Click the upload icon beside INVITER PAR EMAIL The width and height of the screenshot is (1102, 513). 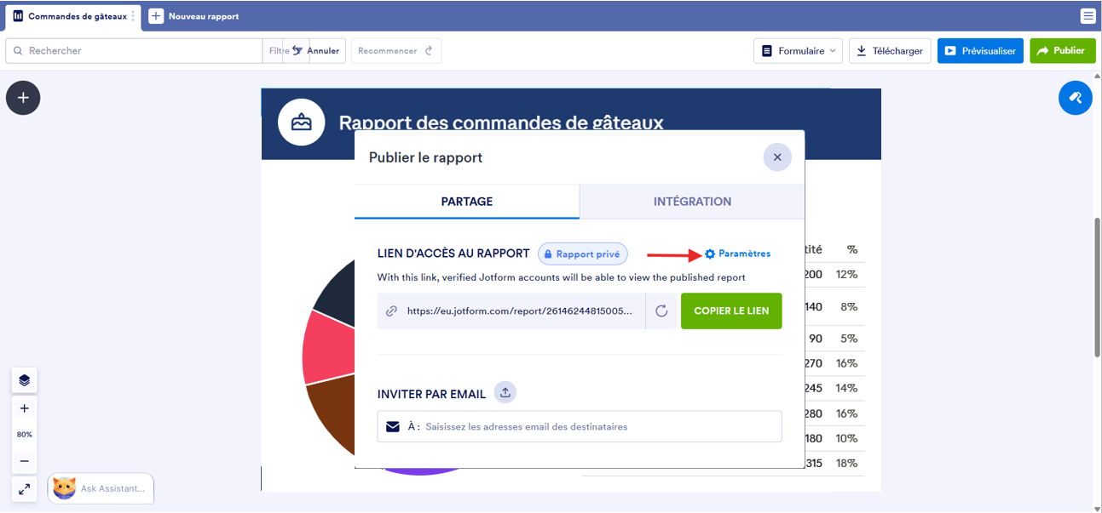tap(505, 392)
